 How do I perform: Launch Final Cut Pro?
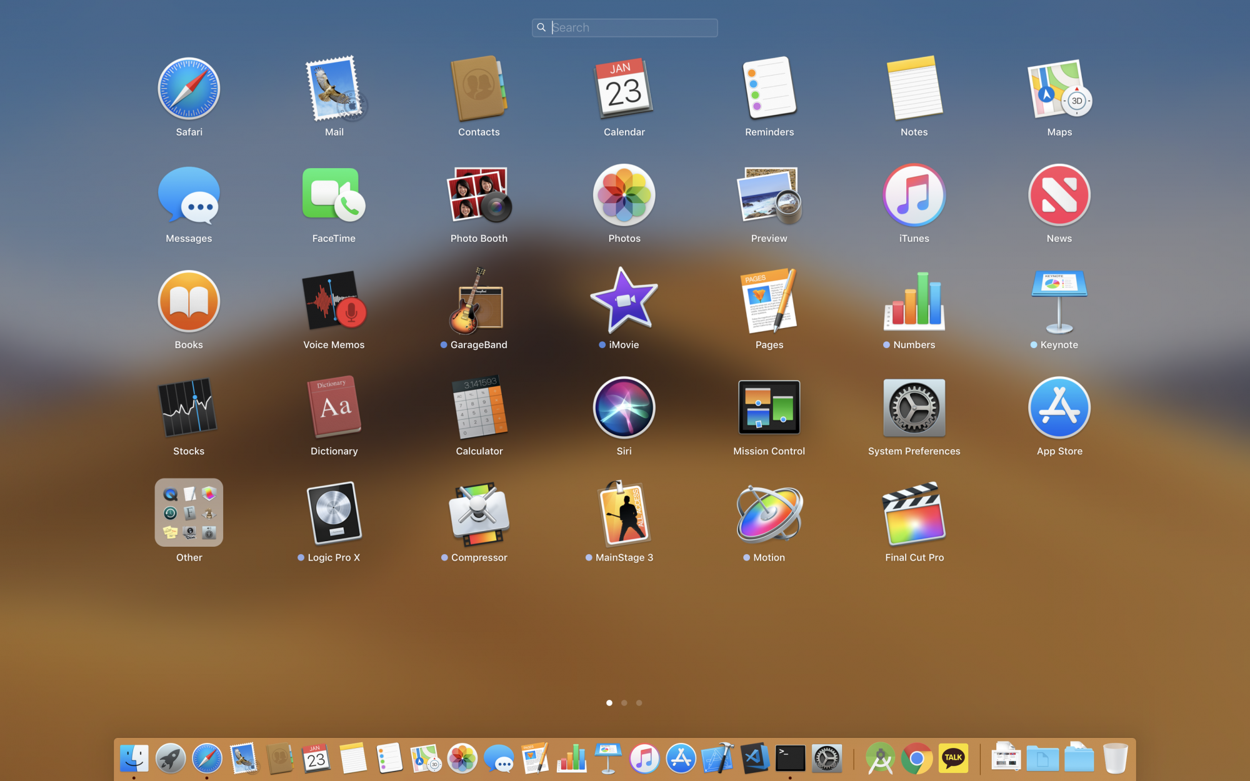pyautogui.click(x=914, y=514)
